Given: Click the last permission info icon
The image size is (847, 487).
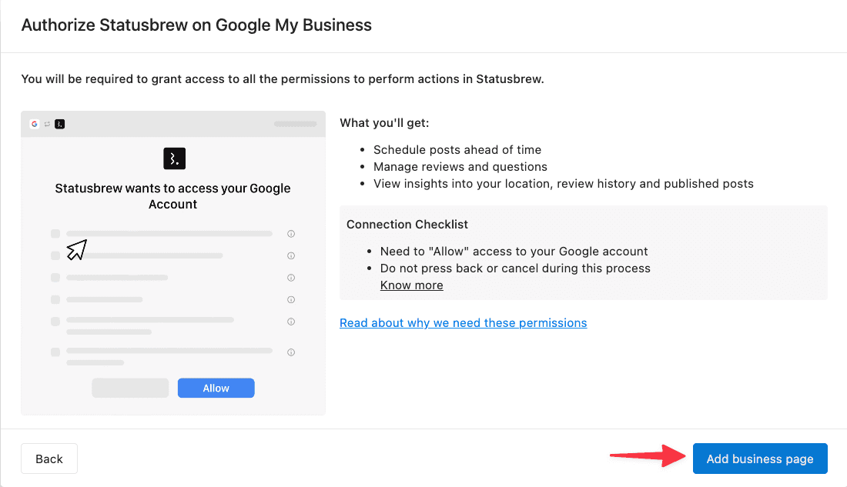Looking at the screenshot, I should (x=291, y=352).
